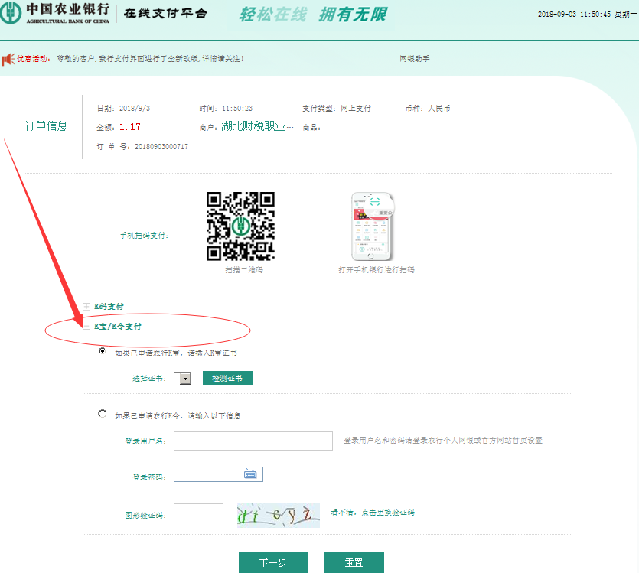Focus the 登录用户名 input field
639x573 pixels.
point(253,441)
